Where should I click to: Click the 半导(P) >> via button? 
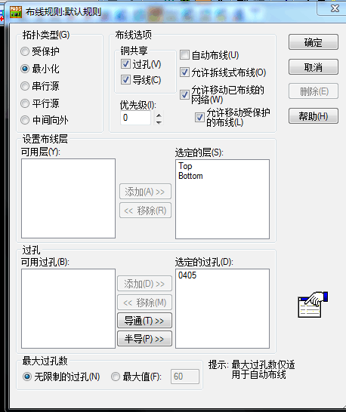(x=144, y=339)
